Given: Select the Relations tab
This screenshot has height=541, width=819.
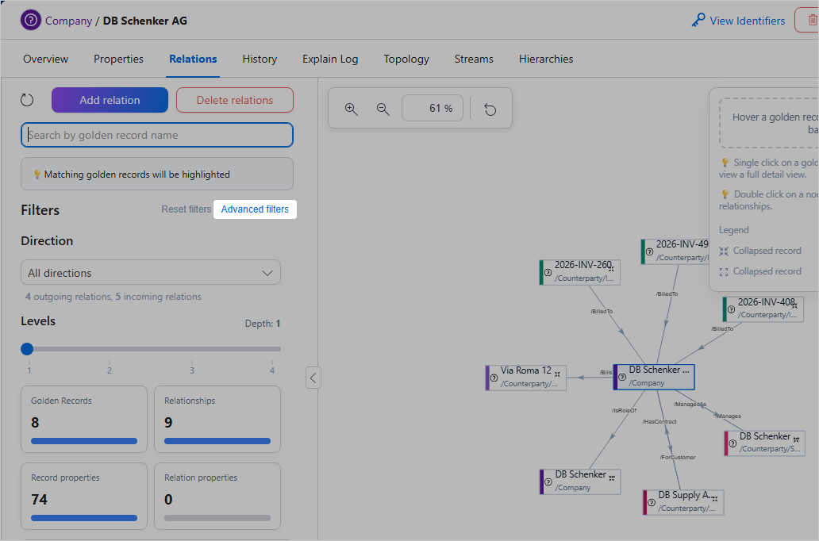Looking at the screenshot, I should 193,59.
